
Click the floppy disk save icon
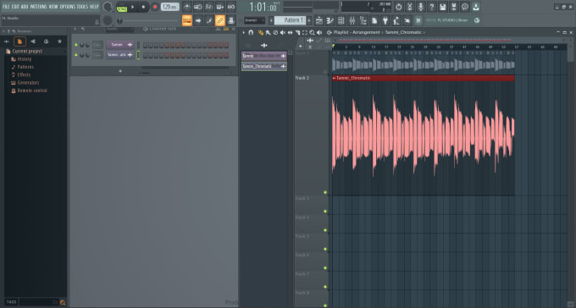point(443,7)
